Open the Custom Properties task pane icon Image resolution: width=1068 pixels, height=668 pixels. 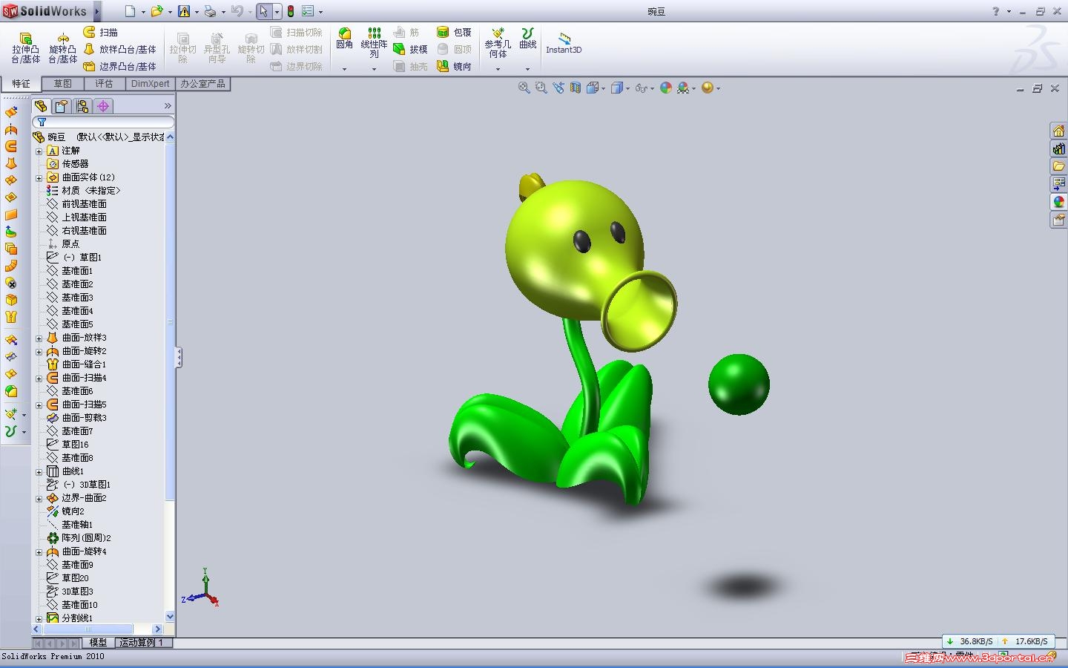click(1058, 220)
